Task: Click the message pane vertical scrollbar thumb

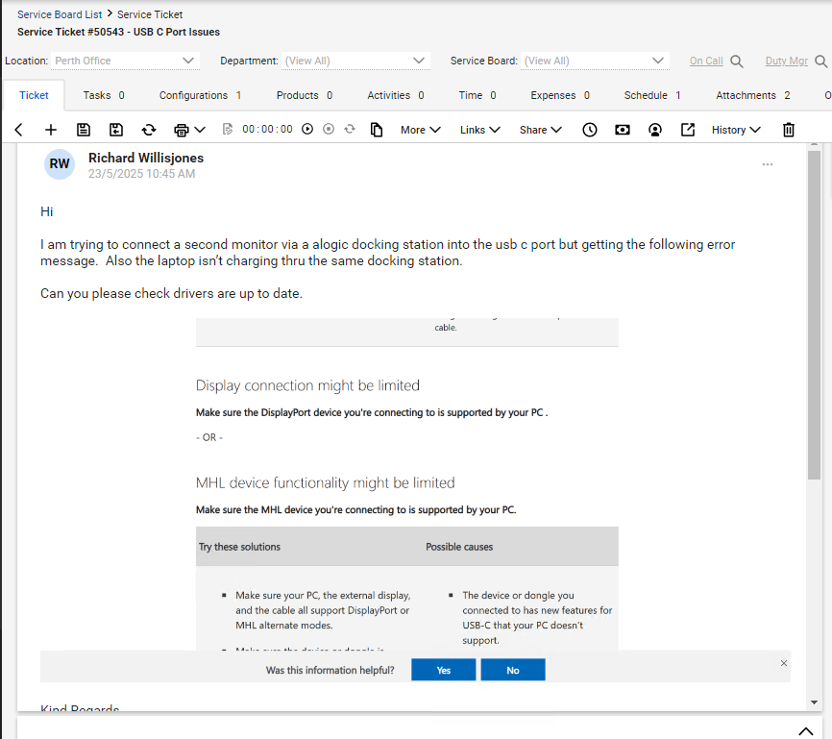Action: pos(814,315)
